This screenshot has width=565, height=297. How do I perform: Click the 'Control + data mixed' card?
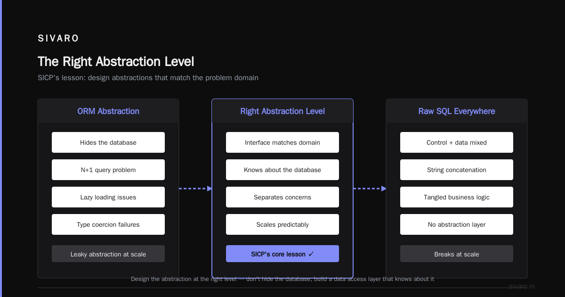457,142
